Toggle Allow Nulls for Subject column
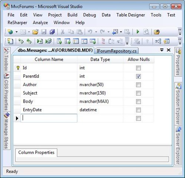Viewport: 185px width, 178px height. [x=138, y=93]
